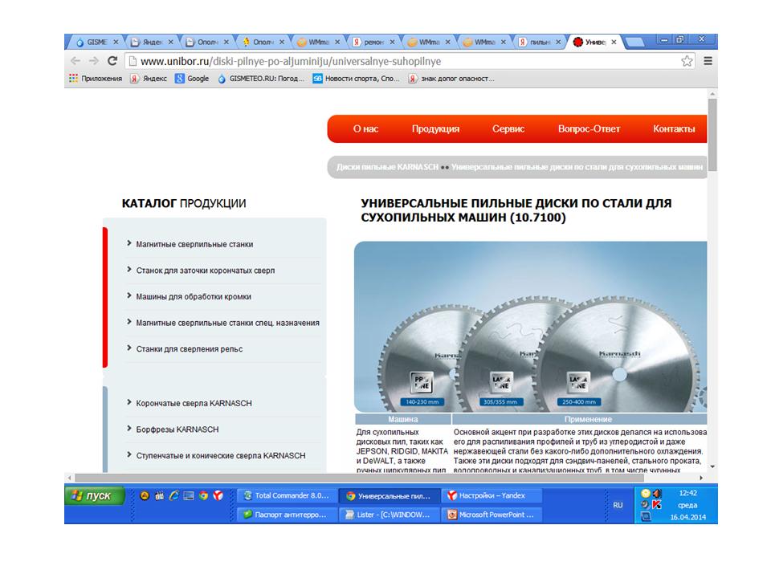Click the Машина table header
Screen dimensions: 771x578
point(403,419)
